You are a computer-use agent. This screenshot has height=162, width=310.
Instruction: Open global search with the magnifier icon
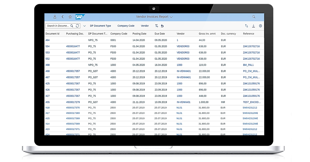click(x=254, y=17)
